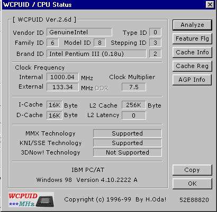This screenshot has width=217, height=212.
Task: Click the Family ID value 6 box
Action: point(52,43)
